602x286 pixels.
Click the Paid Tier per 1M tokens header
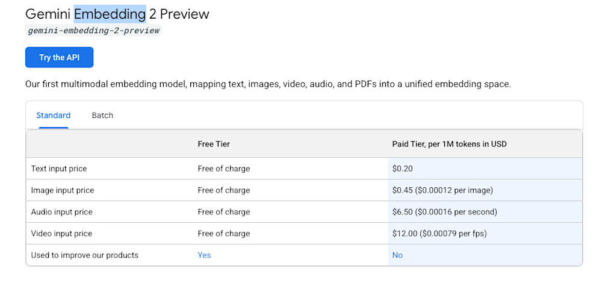449,145
